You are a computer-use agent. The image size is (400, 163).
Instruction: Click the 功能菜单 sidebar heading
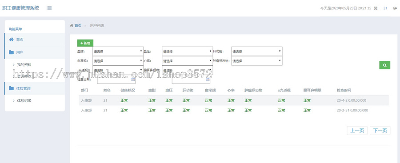(x=15, y=29)
